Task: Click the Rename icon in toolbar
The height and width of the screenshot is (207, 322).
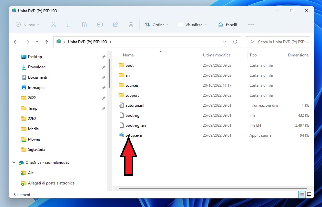Action: (100, 25)
